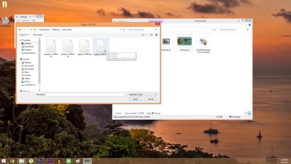This screenshot has width=291, height=164.
Task: Select Documents under This PC
Action: pyautogui.click(x=29, y=66)
